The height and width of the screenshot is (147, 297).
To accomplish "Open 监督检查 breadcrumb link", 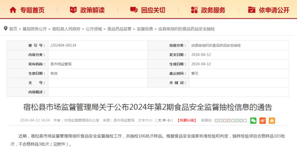I will [x=145, y=29].
